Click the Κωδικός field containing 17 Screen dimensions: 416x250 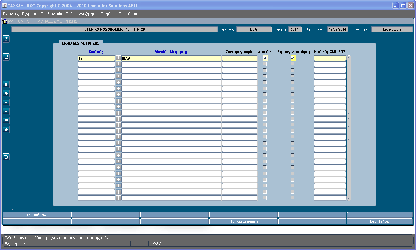97,58
